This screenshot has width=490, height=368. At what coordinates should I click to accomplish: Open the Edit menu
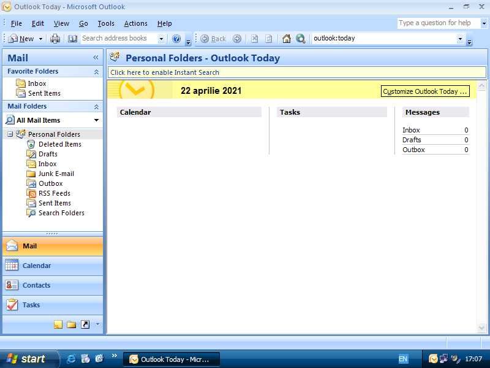[38, 23]
